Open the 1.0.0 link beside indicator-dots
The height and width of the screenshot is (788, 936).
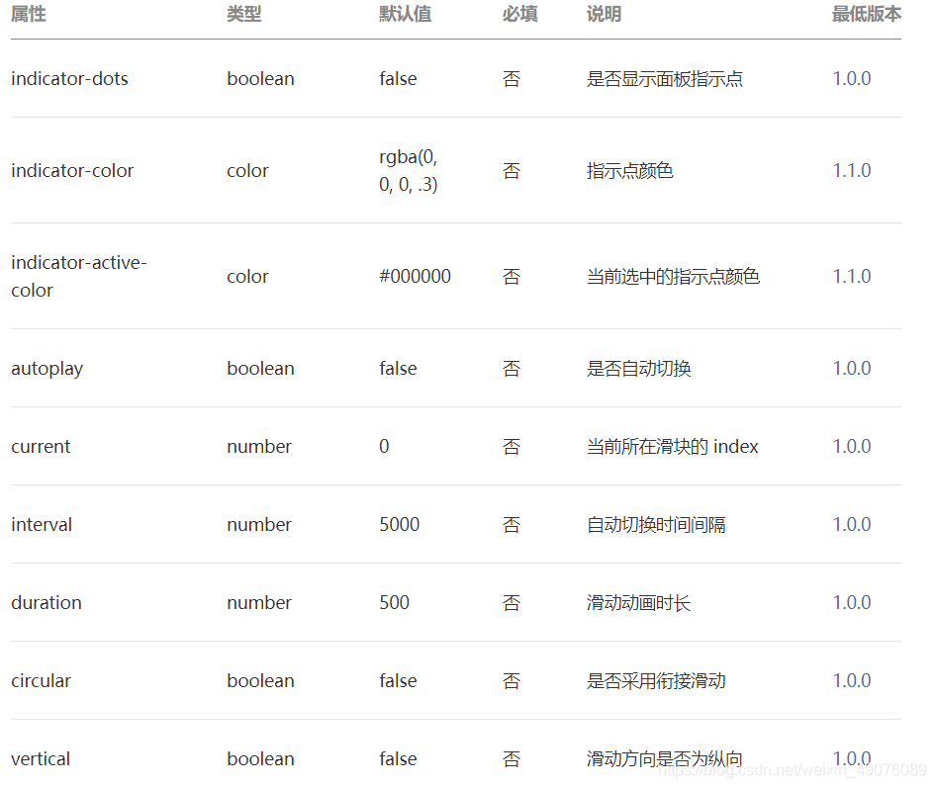852,79
